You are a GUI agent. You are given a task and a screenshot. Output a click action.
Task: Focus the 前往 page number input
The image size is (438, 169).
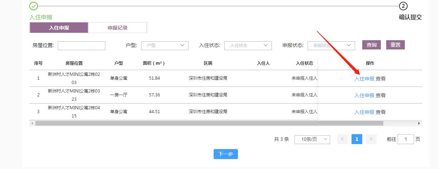tap(406, 139)
